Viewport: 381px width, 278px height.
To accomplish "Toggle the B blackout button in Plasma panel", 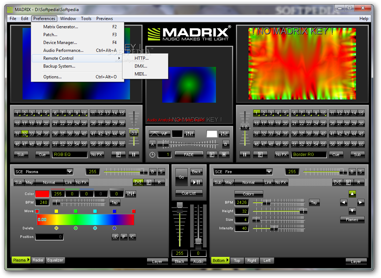I will pos(153,172).
